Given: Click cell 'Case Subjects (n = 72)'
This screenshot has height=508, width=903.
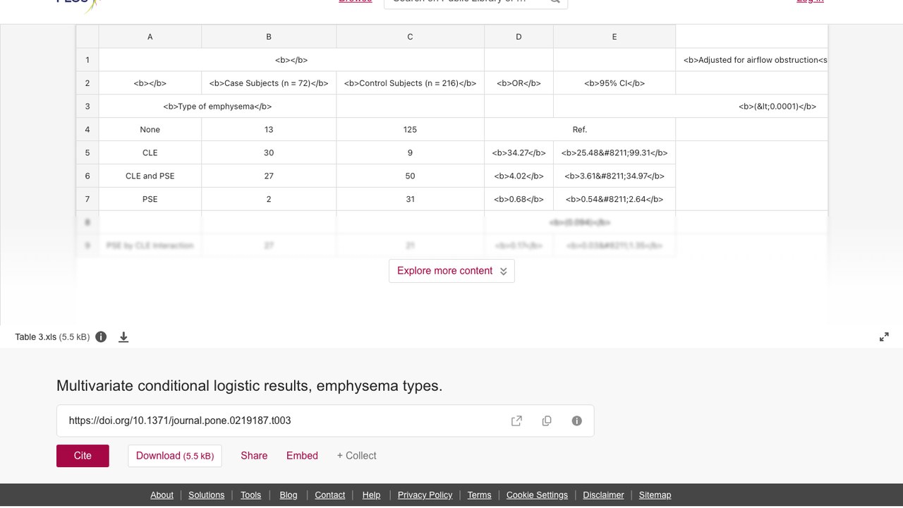Looking at the screenshot, I should 269,83.
